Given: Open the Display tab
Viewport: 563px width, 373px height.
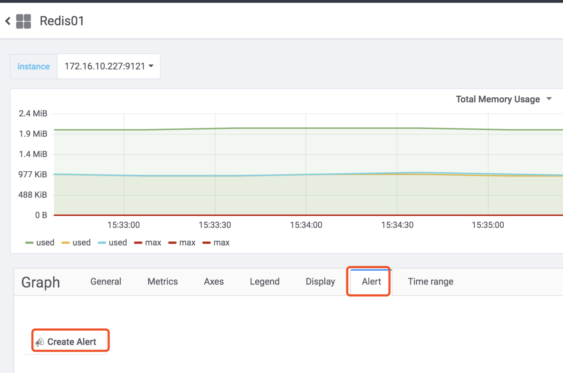Looking at the screenshot, I should 320,282.
